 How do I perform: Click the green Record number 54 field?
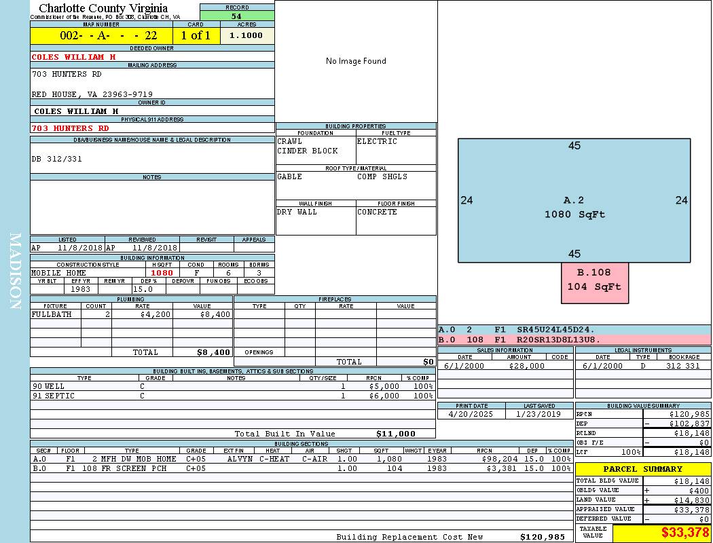(237, 16)
